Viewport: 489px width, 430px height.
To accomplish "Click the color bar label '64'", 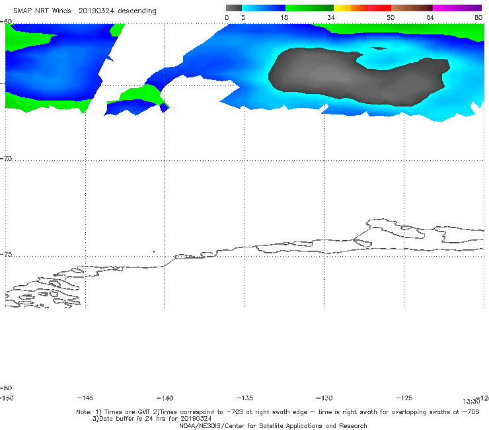I will (x=430, y=17).
